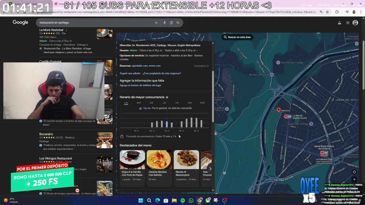This screenshot has width=365, height=205.
Task: Open the Chrome profile avatar in toolbar
Action: pos(354,12)
